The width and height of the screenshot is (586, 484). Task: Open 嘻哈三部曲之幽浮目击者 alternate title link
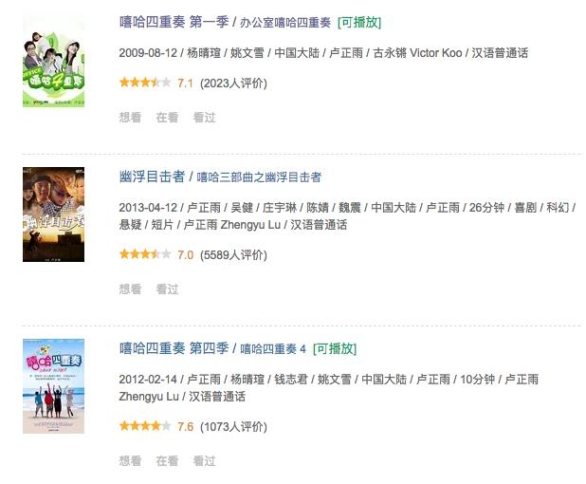(259, 177)
